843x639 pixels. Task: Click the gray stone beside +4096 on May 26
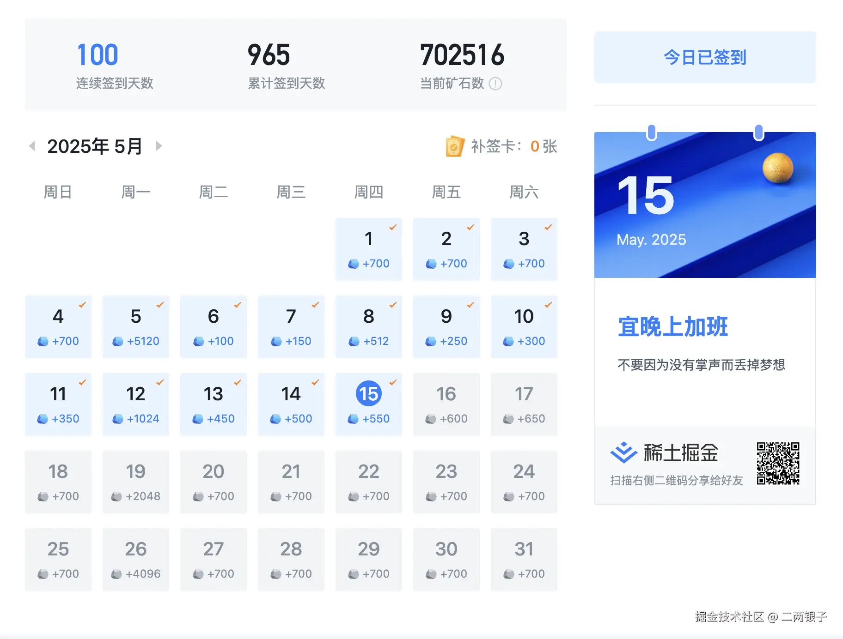click(x=116, y=574)
